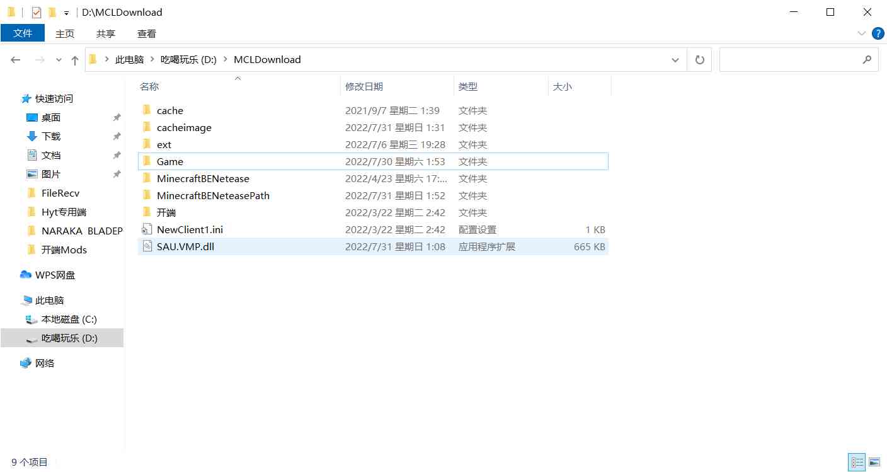Click date 2021/9/7 星期二 1:39
This screenshot has height=472, width=887.
point(392,111)
